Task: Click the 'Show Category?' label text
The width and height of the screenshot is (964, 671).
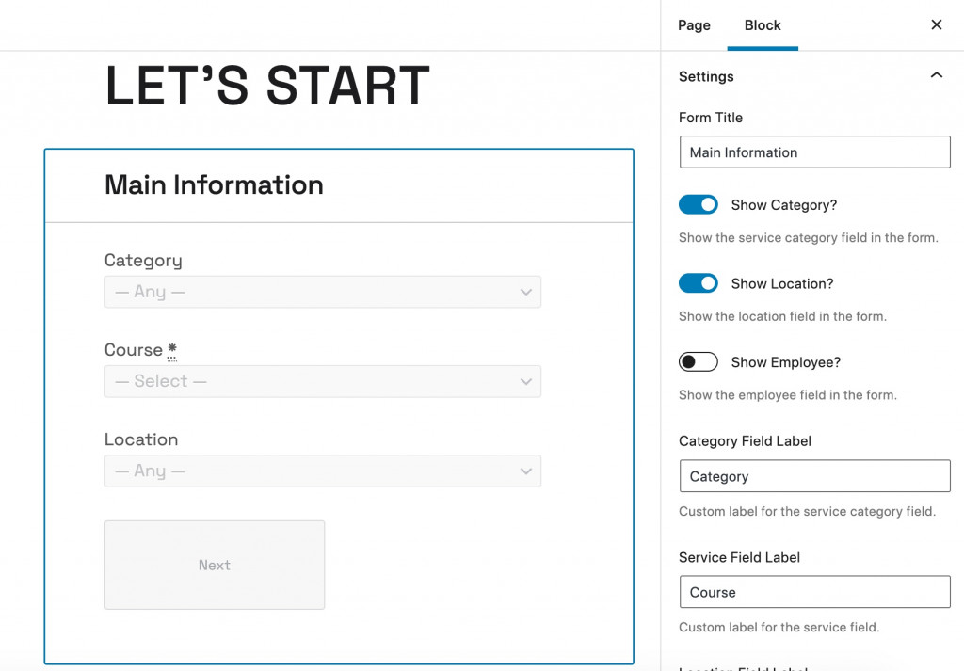Action: point(784,205)
